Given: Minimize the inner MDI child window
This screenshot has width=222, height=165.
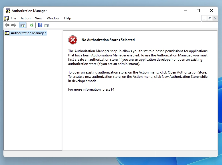Looking at the screenshot, I should pyautogui.click(x=204, y=19).
